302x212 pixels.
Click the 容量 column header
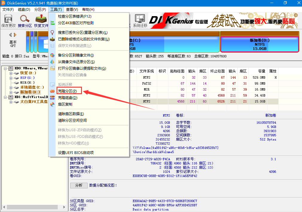258,71
